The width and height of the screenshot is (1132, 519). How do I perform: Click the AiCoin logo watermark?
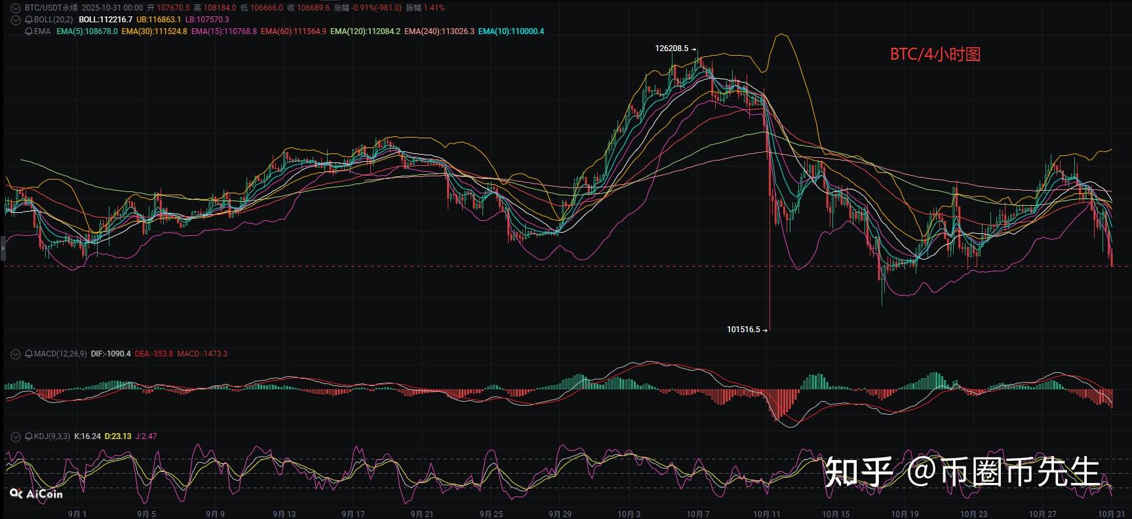tap(37, 493)
